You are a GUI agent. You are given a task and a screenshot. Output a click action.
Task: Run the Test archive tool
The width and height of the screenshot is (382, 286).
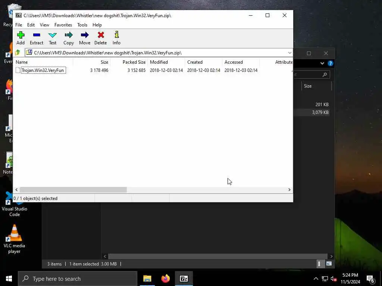pyautogui.click(x=52, y=35)
